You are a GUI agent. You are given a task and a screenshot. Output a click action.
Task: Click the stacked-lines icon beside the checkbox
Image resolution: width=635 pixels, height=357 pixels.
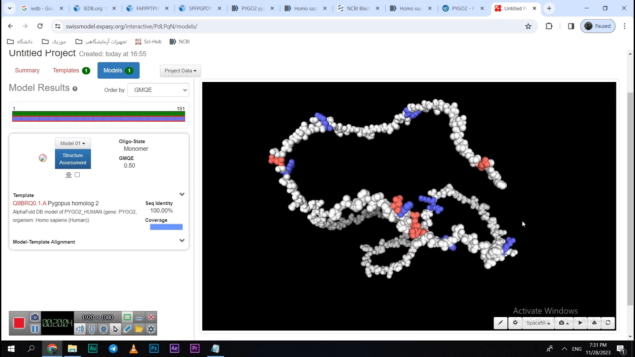(x=68, y=175)
